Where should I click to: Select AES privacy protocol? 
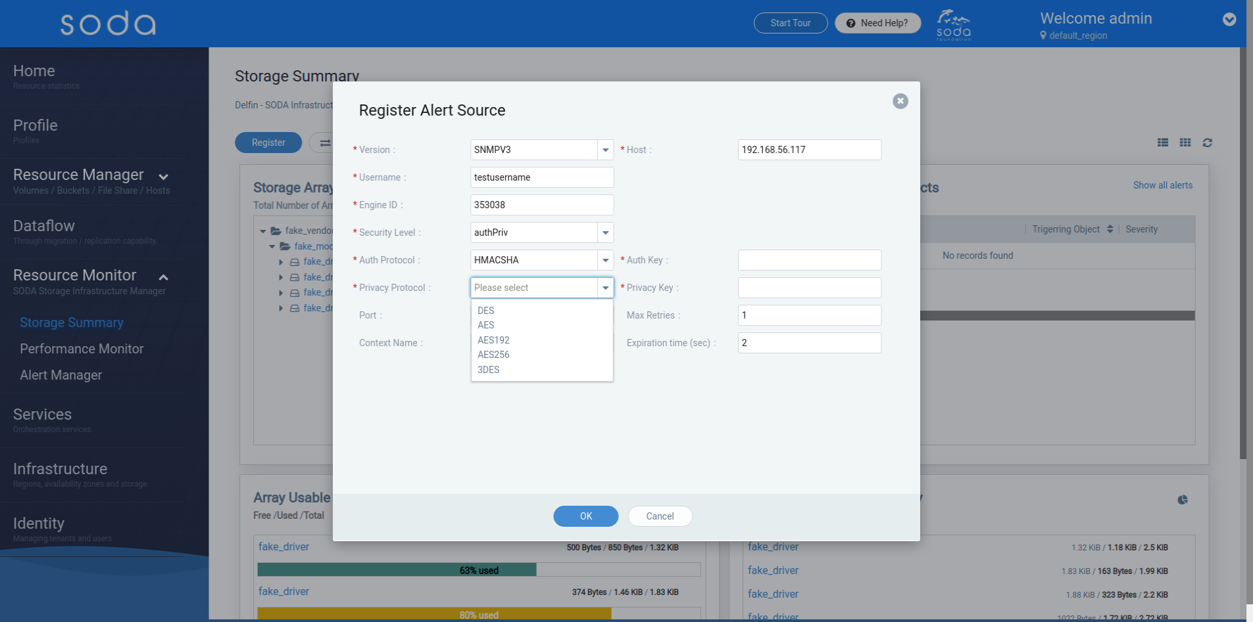point(542,325)
